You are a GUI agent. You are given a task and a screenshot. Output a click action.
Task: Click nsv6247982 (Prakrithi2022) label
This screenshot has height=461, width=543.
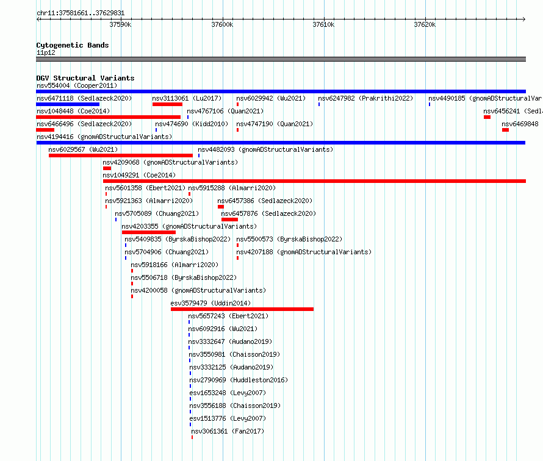point(365,98)
